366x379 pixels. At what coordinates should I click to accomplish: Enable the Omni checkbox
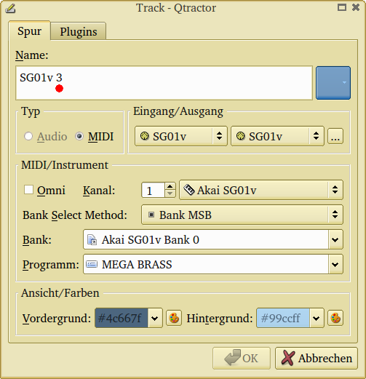[28, 190]
